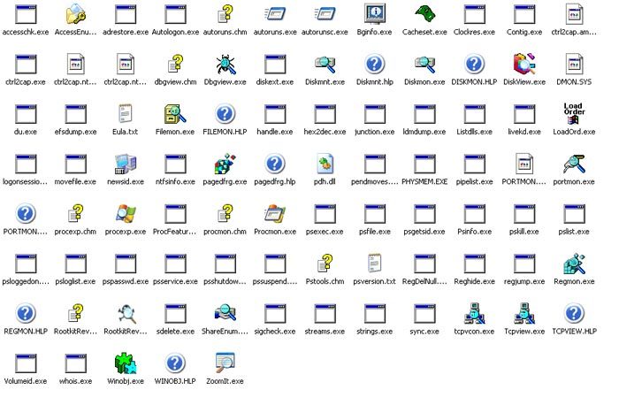Open the Diskmon.exe icon
The width and height of the screenshot is (619, 405).
[x=424, y=64]
